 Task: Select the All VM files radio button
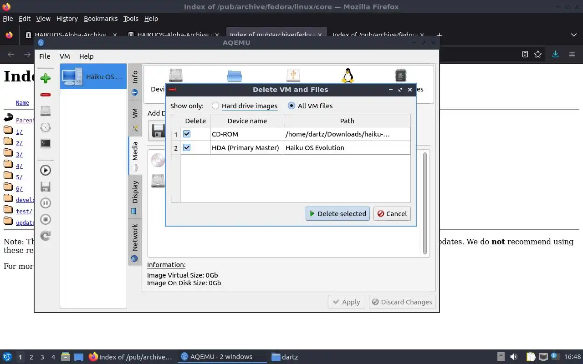pos(291,106)
